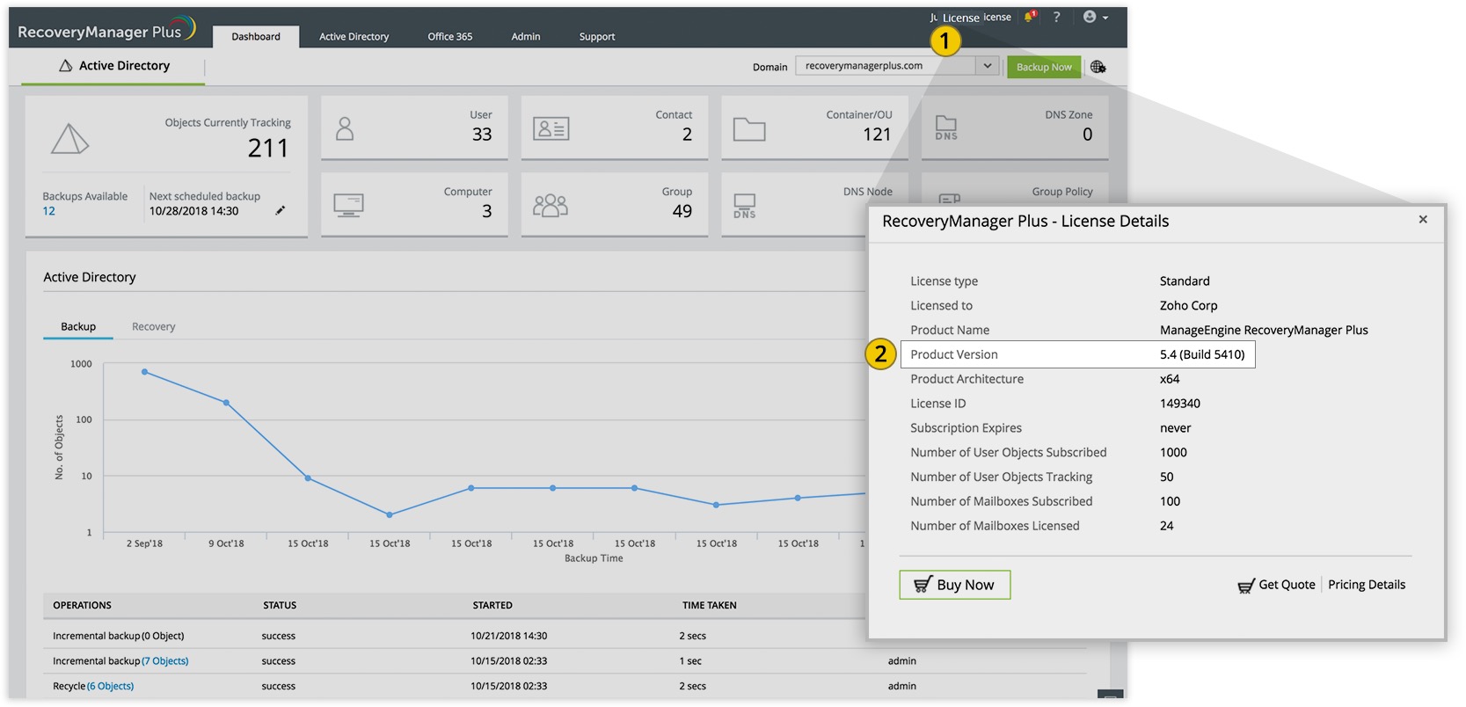Screen dimensions: 1466x707
Task: Click the Container/OU folder icon
Action: coord(749,129)
